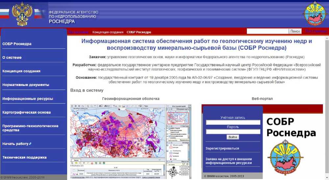This screenshot has height=180, width=329.
Task: Open Картографическая основа from the sidebar
Action: [26, 112]
